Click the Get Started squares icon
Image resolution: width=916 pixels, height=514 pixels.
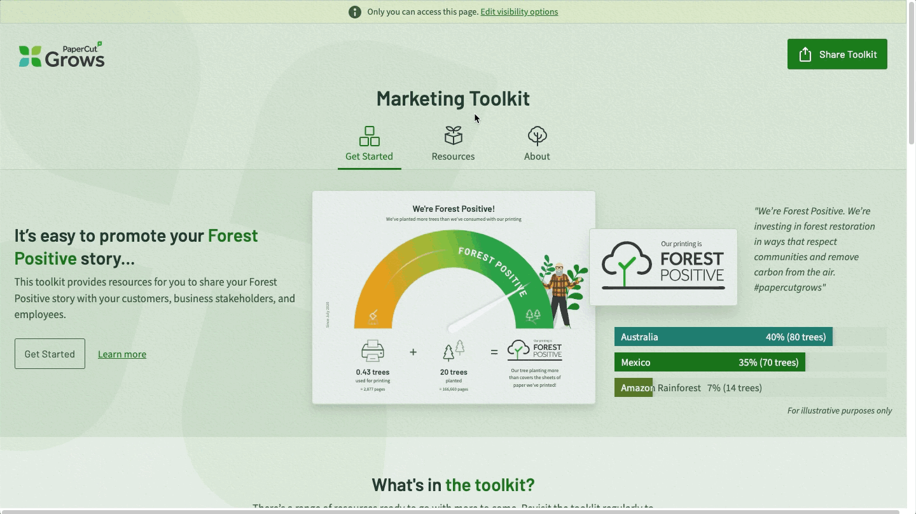click(x=369, y=136)
